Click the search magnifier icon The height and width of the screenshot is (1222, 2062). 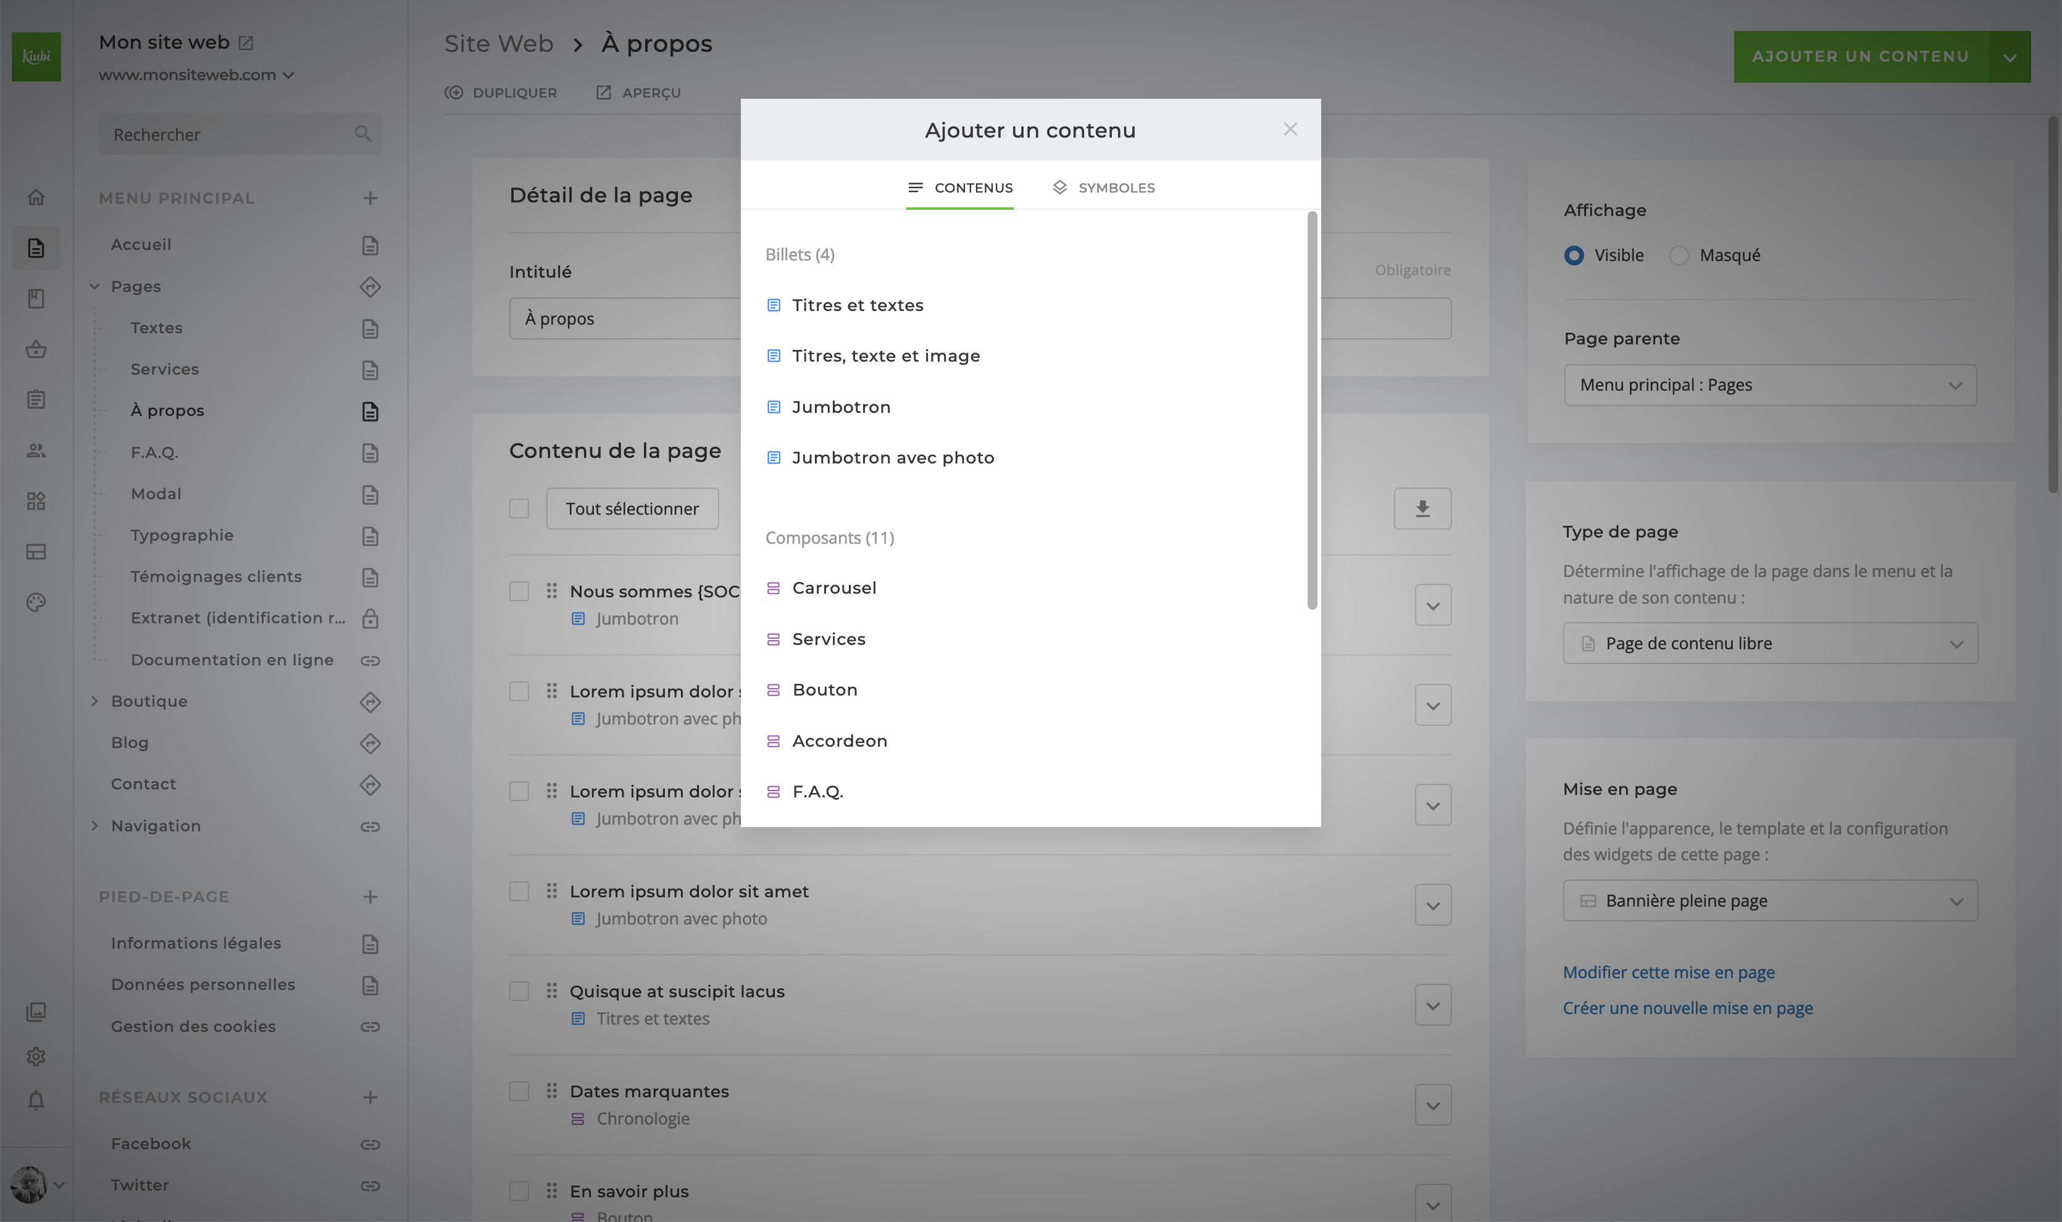point(362,133)
